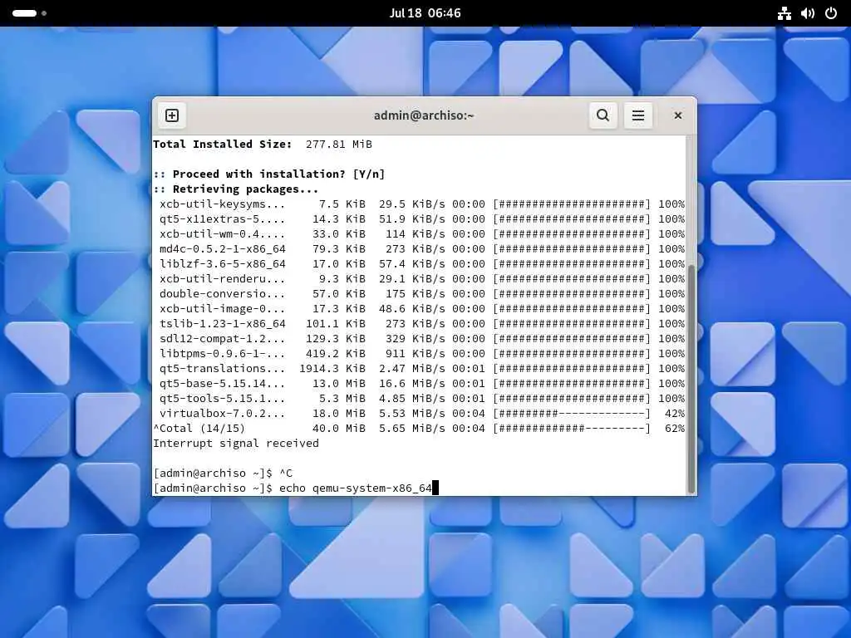This screenshot has width=851, height=638.
Task: Click 'Interrupt signal received' message
Action: point(236,444)
